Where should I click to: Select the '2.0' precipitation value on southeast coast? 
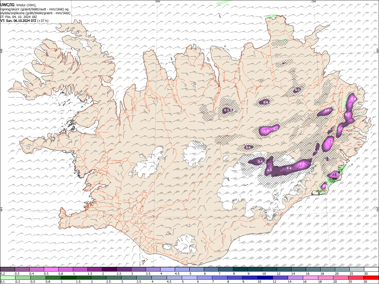click(x=336, y=175)
